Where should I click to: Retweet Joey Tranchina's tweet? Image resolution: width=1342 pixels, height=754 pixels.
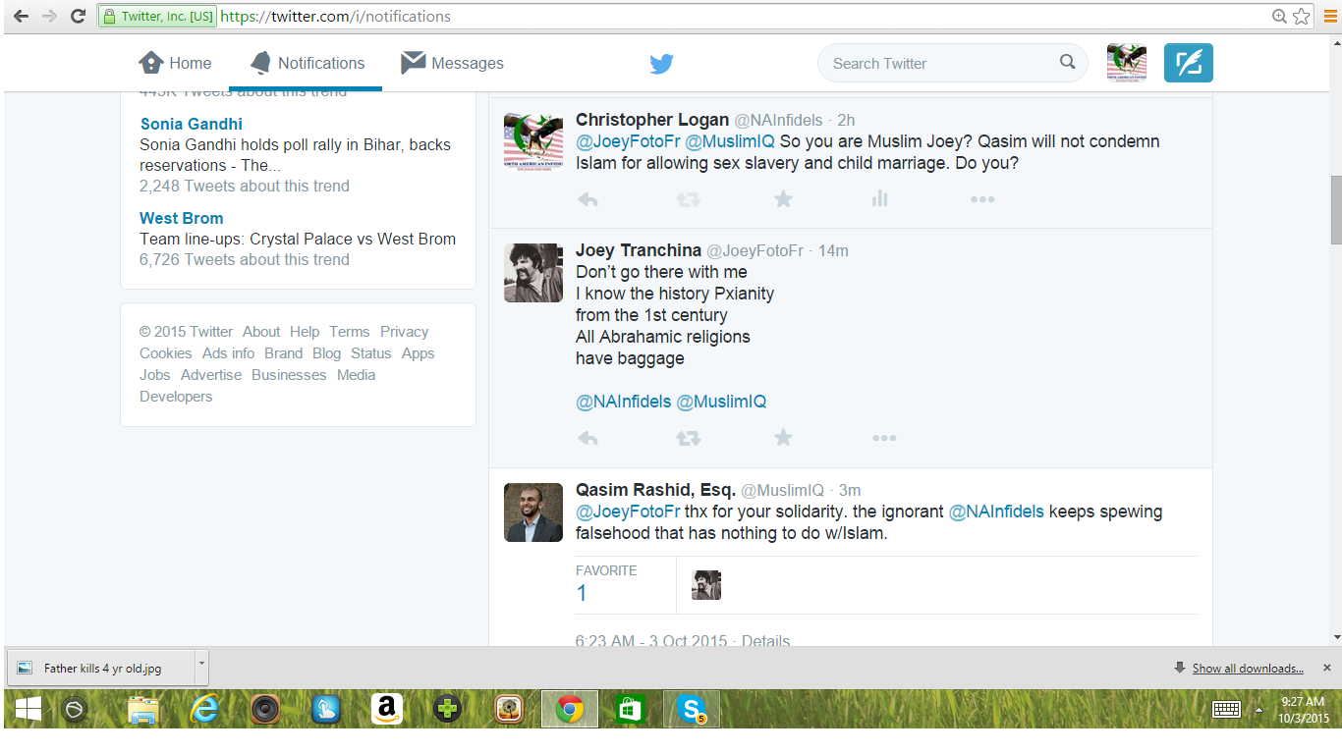(688, 438)
